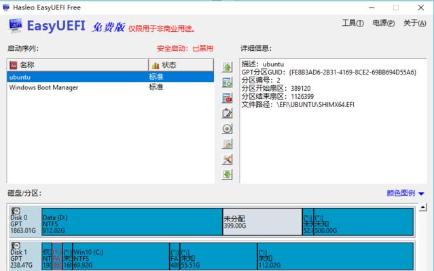Image resolution: width=434 pixels, height=271 pixels.
Task: Open the 电源(P) menu
Action: tap(384, 23)
